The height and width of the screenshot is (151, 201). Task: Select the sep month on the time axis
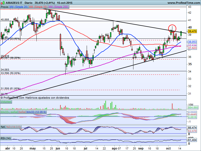pyautogui.click(x=141, y=148)
